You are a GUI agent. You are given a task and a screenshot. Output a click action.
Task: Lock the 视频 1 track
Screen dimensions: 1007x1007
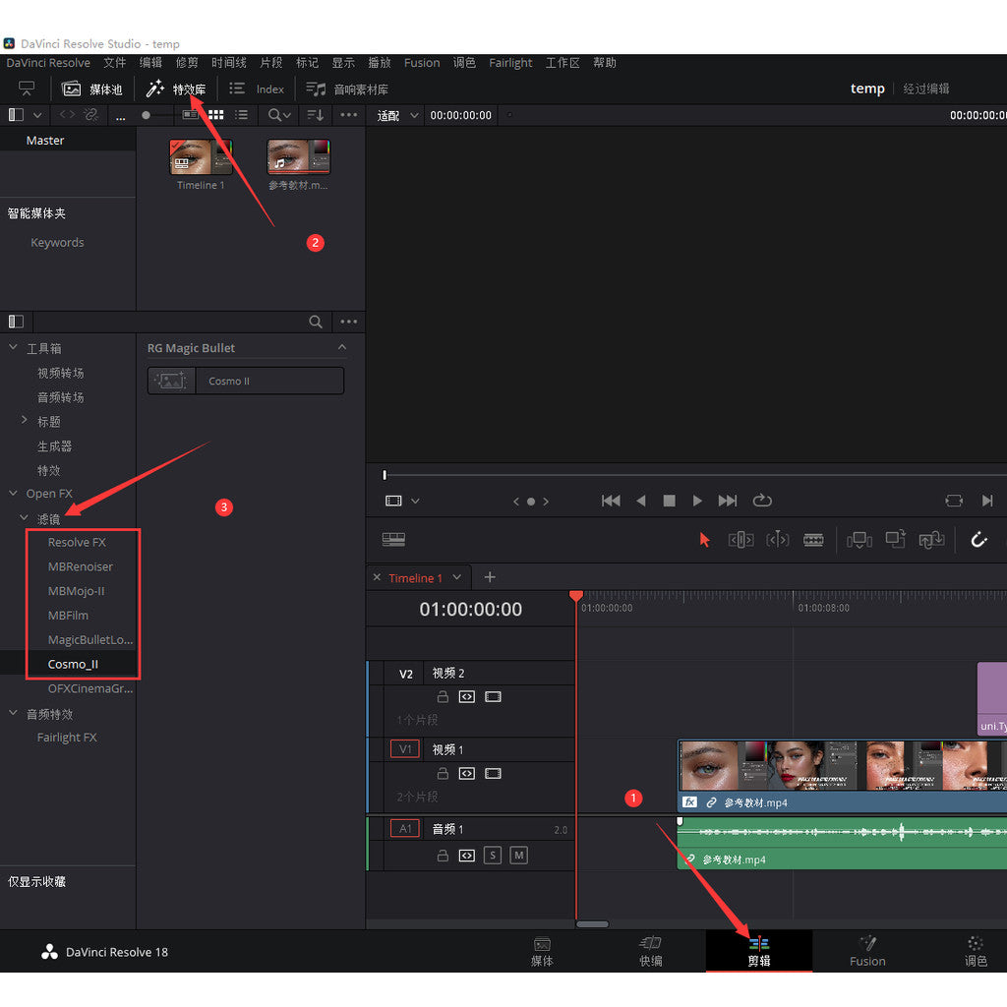coord(443,773)
